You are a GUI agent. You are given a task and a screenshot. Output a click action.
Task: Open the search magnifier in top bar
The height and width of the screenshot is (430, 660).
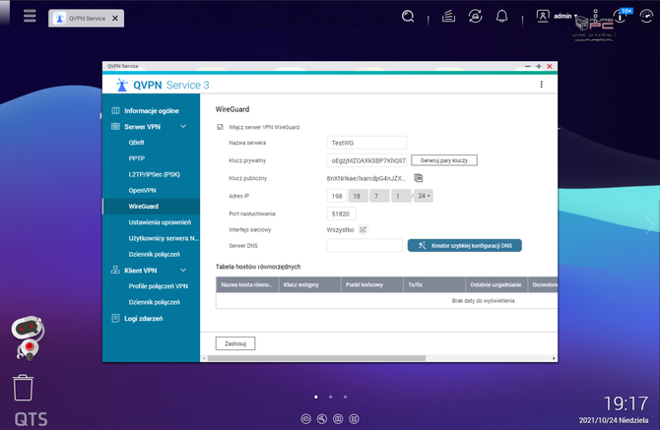[x=408, y=17]
